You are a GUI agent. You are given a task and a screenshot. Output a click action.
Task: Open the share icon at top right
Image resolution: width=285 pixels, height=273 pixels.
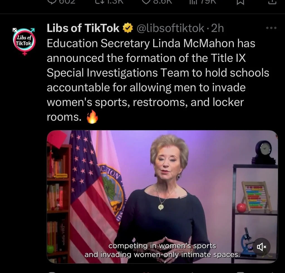click(x=272, y=2)
